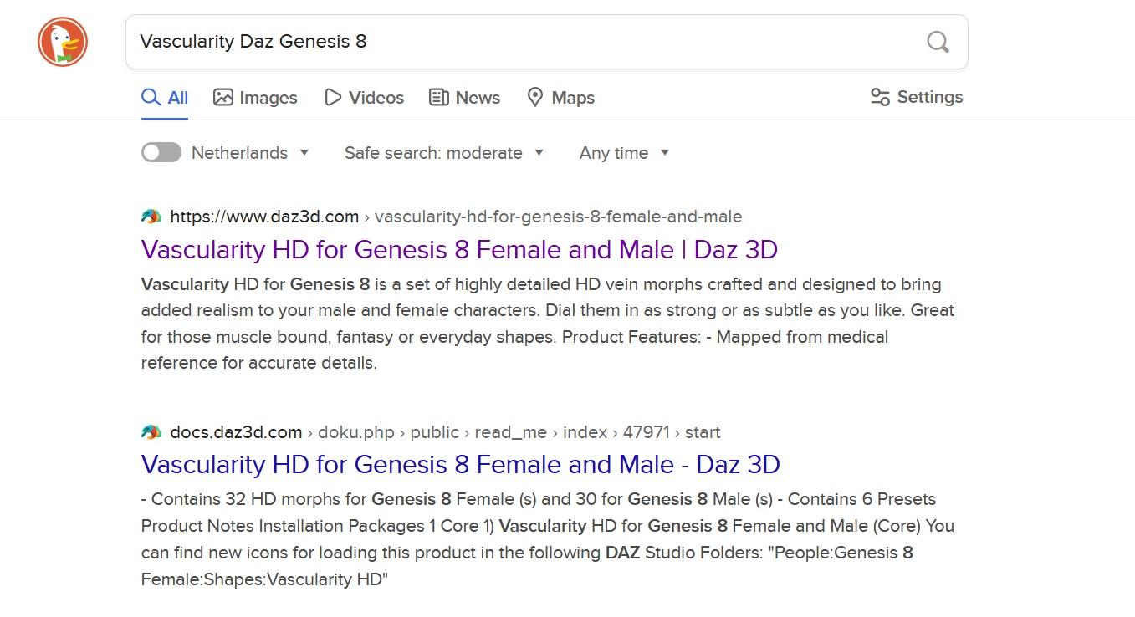Viewport: 1135px width, 617px height.
Task: Click the docs.daz3d.com breadcrumb URL
Action: tap(236, 432)
